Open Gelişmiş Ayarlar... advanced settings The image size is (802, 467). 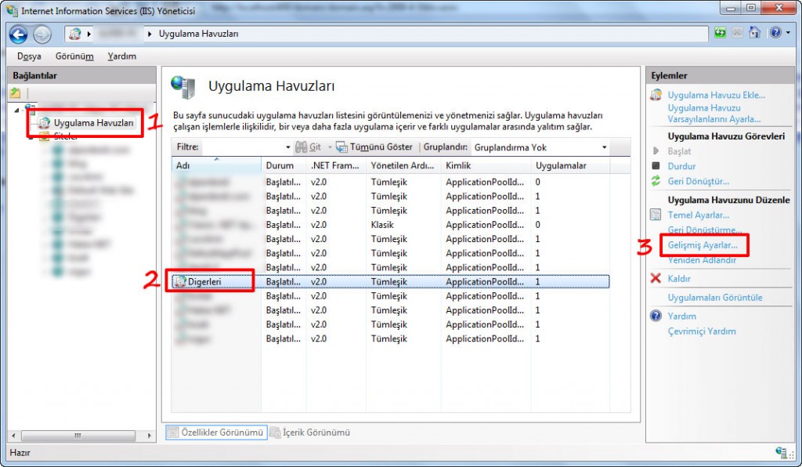pos(703,245)
